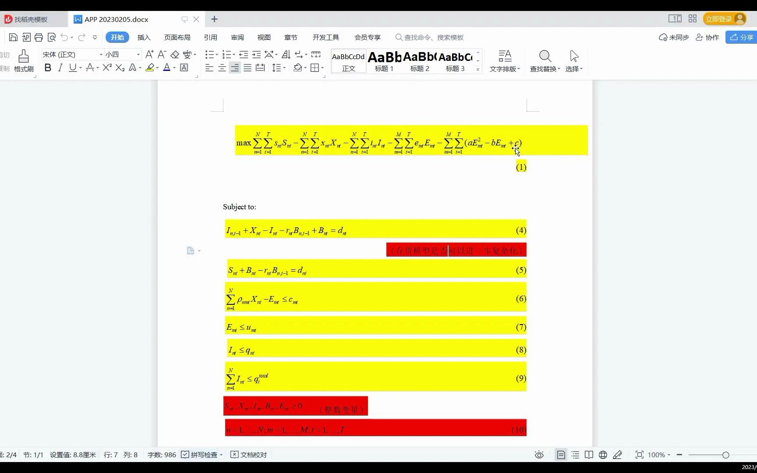Center align text
This screenshot has height=473, width=757.
(222, 67)
